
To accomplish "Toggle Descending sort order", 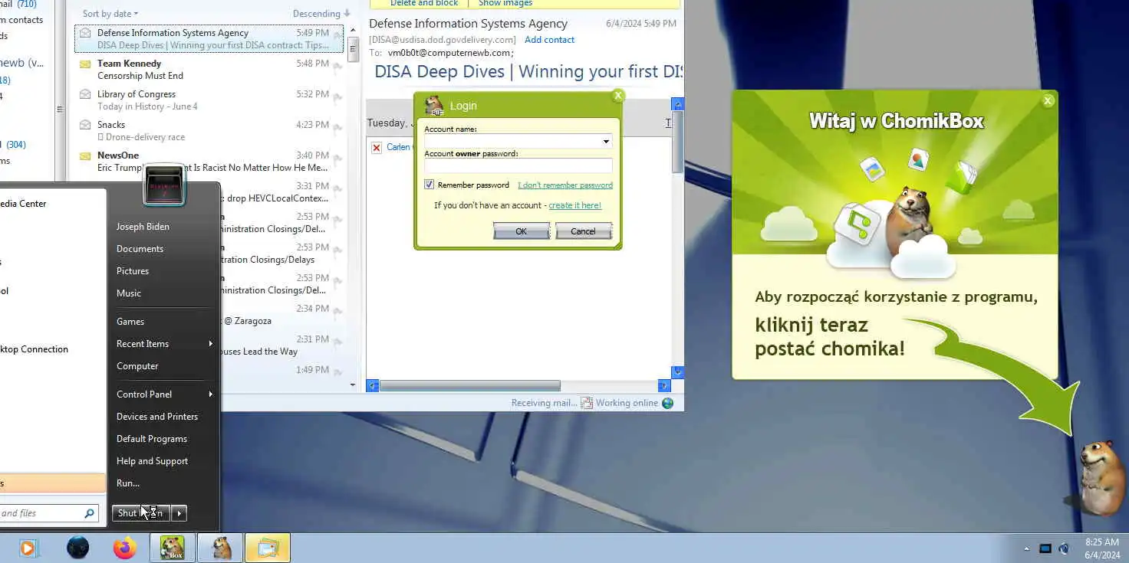I will [x=321, y=14].
